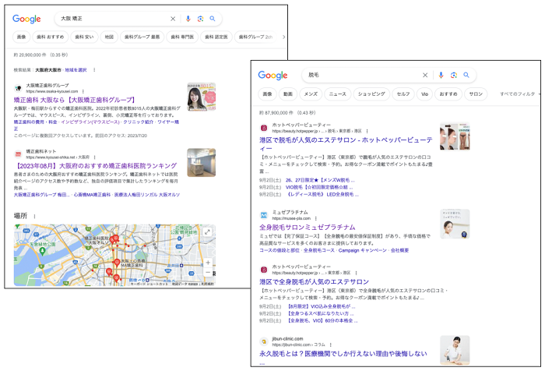Select 動画 filter in 脱毛 window
Image resolution: width=545 pixels, height=371 pixels.
tap(288, 94)
